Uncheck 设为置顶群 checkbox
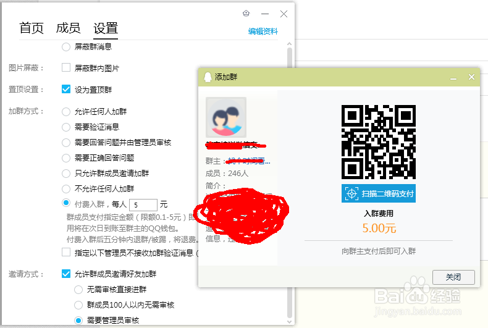This screenshot has height=328, width=488. pyautogui.click(x=65, y=90)
